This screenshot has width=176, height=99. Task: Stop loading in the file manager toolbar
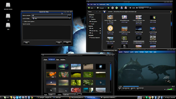[112, 8]
